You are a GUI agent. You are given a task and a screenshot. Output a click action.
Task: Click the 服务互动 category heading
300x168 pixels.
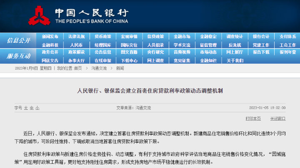coord(18,56)
